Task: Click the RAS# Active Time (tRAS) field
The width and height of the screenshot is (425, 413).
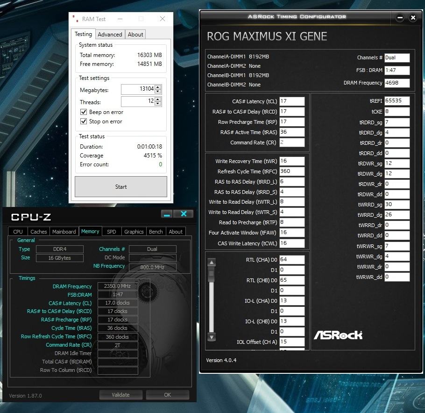Action: (292, 132)
